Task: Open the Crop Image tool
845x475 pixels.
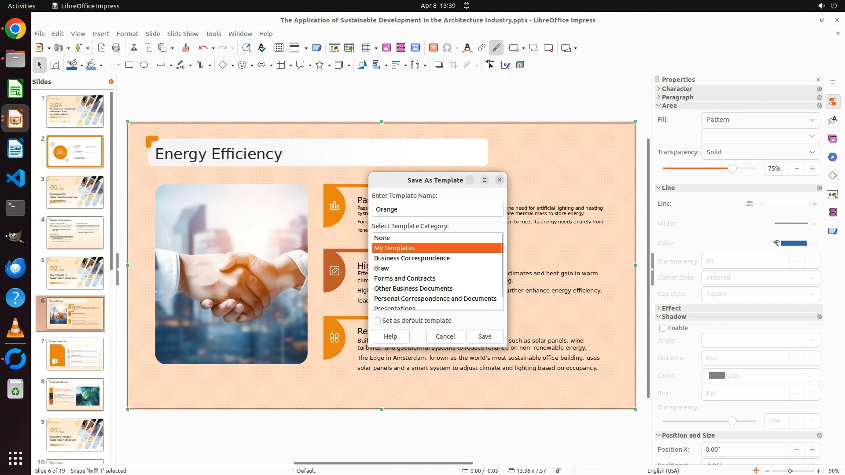Action: [453, 65]
